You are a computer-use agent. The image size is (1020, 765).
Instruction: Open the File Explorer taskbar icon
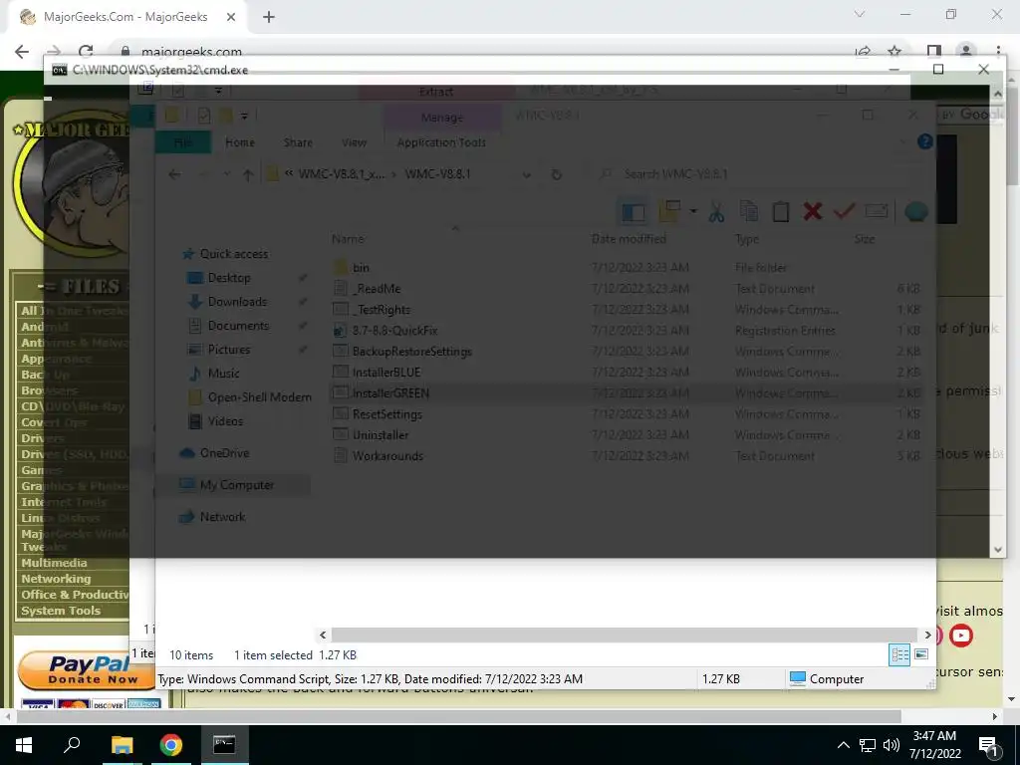pos(122,745)
